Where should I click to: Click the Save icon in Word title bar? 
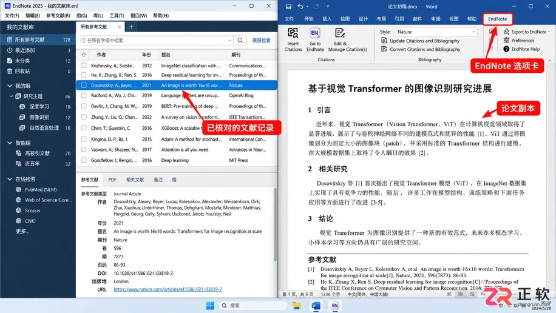tap(288, 7)
